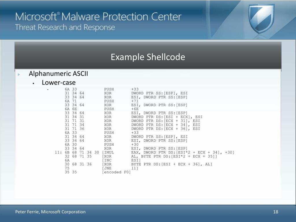Click the PUSH +6E instruction line
296x222 pixels.
click(101, 109)
